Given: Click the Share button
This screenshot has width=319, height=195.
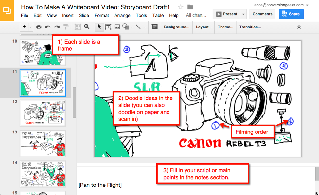Looking at the screenshot, I should tap(291, 14).
